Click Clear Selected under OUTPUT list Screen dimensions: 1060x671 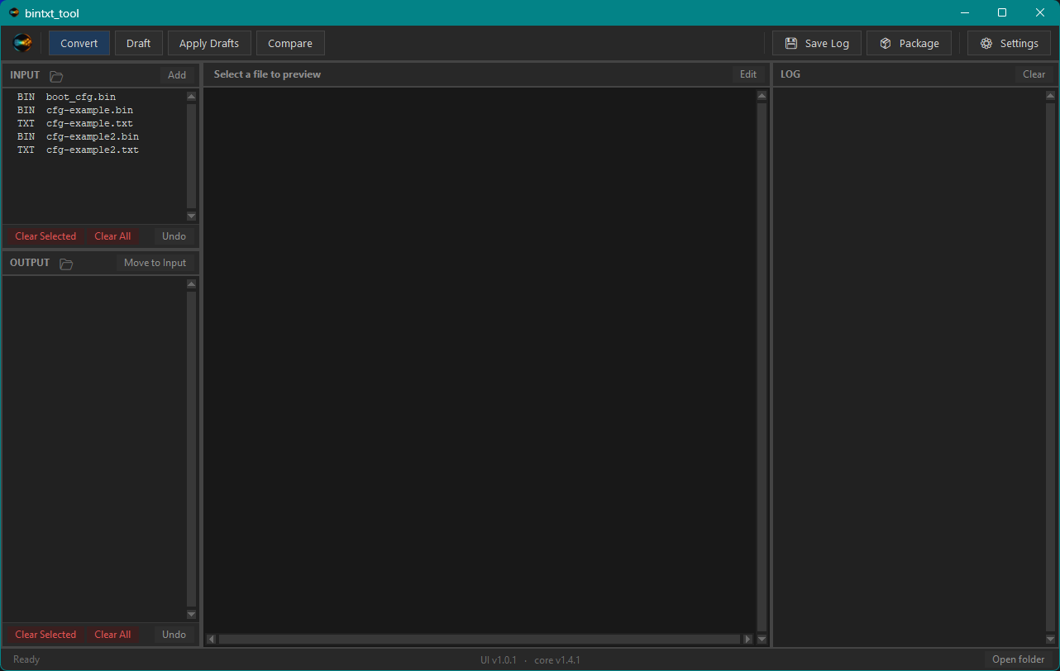coord(45,635)
